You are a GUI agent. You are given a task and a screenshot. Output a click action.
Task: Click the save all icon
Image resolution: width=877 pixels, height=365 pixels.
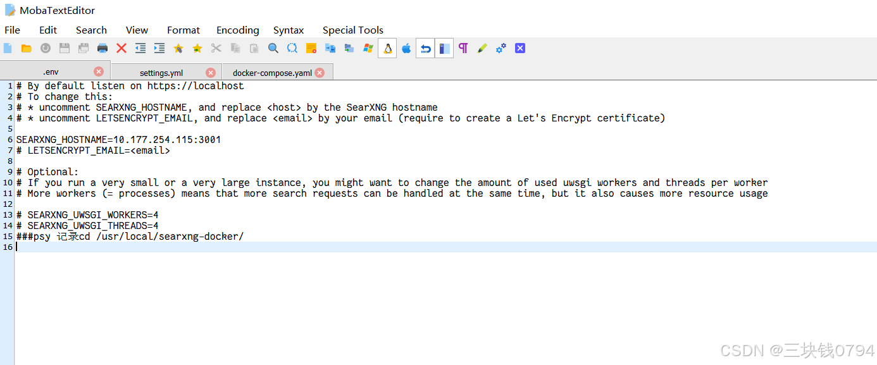(84, 48)
